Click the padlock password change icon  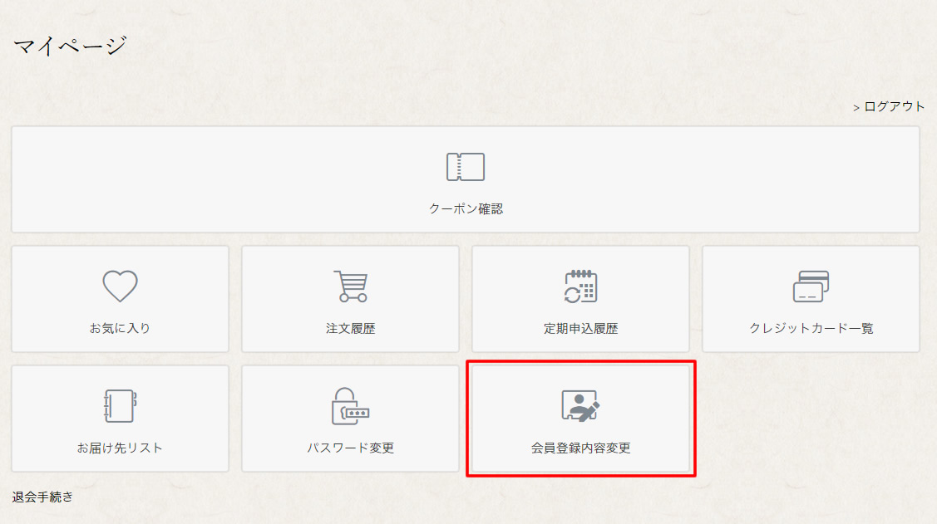(350, 406)
